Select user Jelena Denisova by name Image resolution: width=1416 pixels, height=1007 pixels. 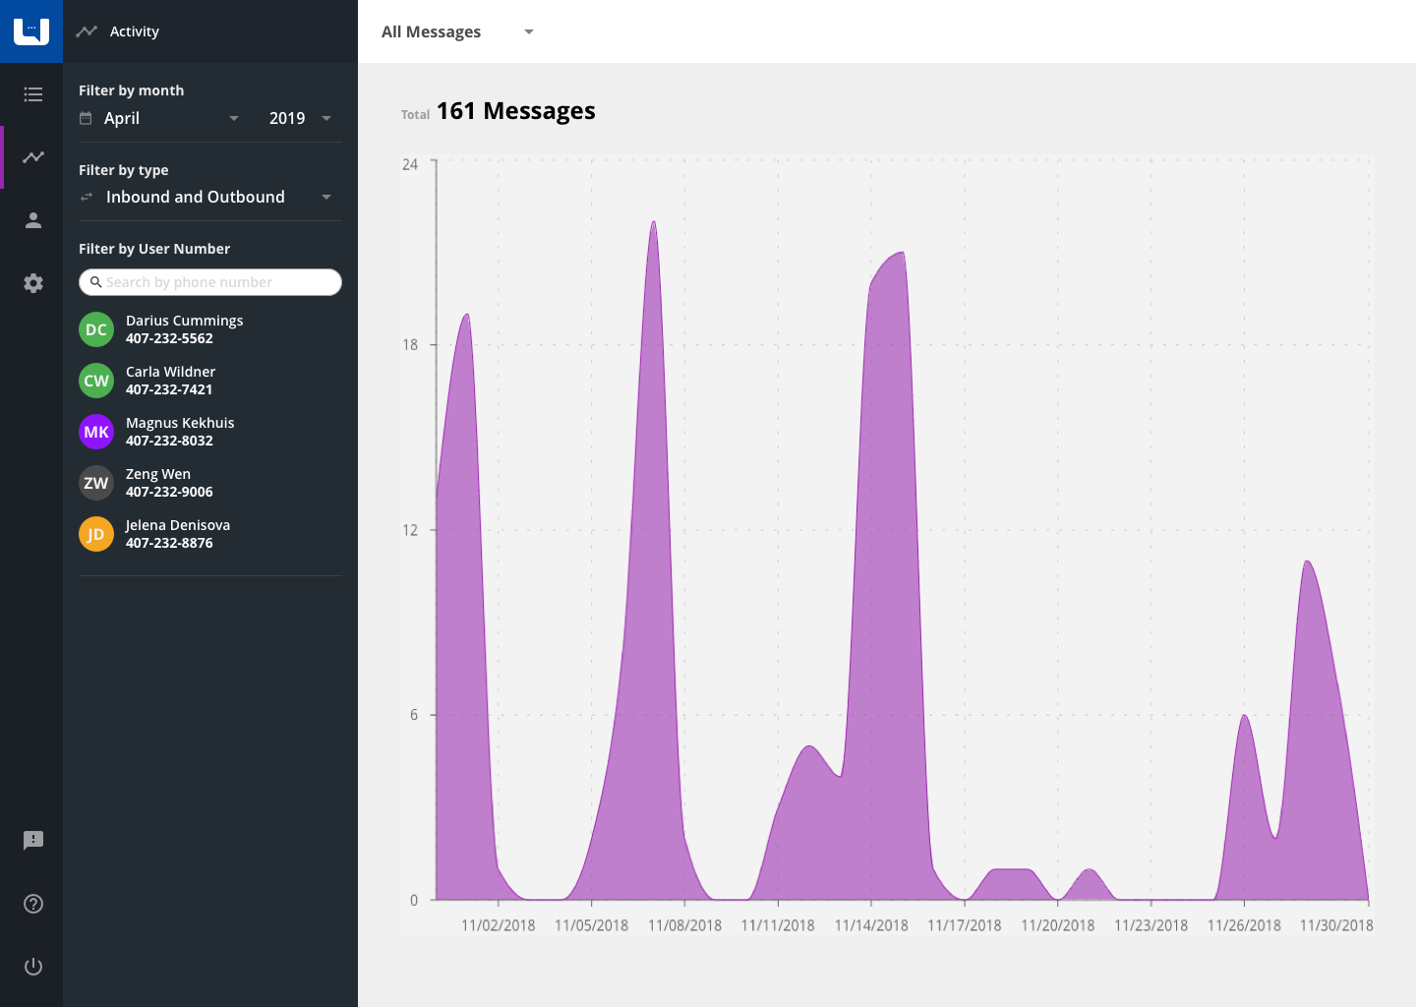coord(178,525)
